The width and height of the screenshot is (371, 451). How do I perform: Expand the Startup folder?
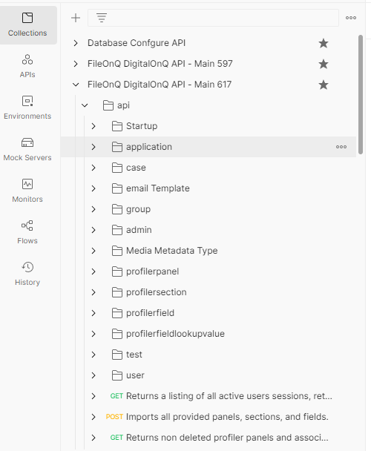click(x=93, y=126)
